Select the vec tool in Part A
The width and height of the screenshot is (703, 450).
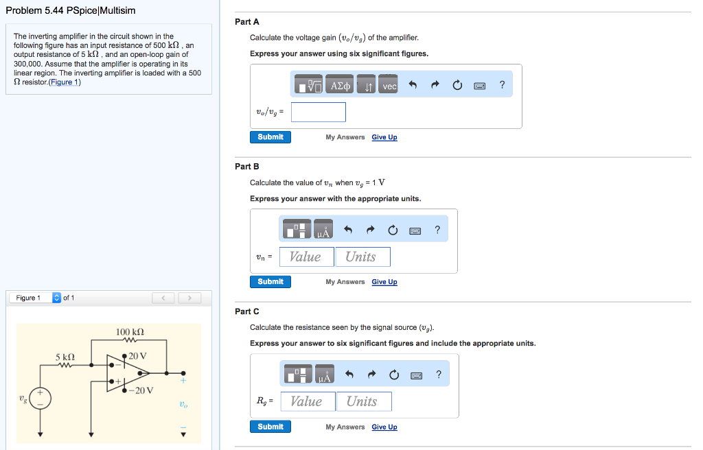pos(389,84)
